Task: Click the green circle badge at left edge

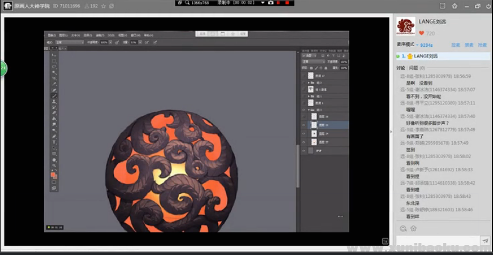Action: pos(2,68)
